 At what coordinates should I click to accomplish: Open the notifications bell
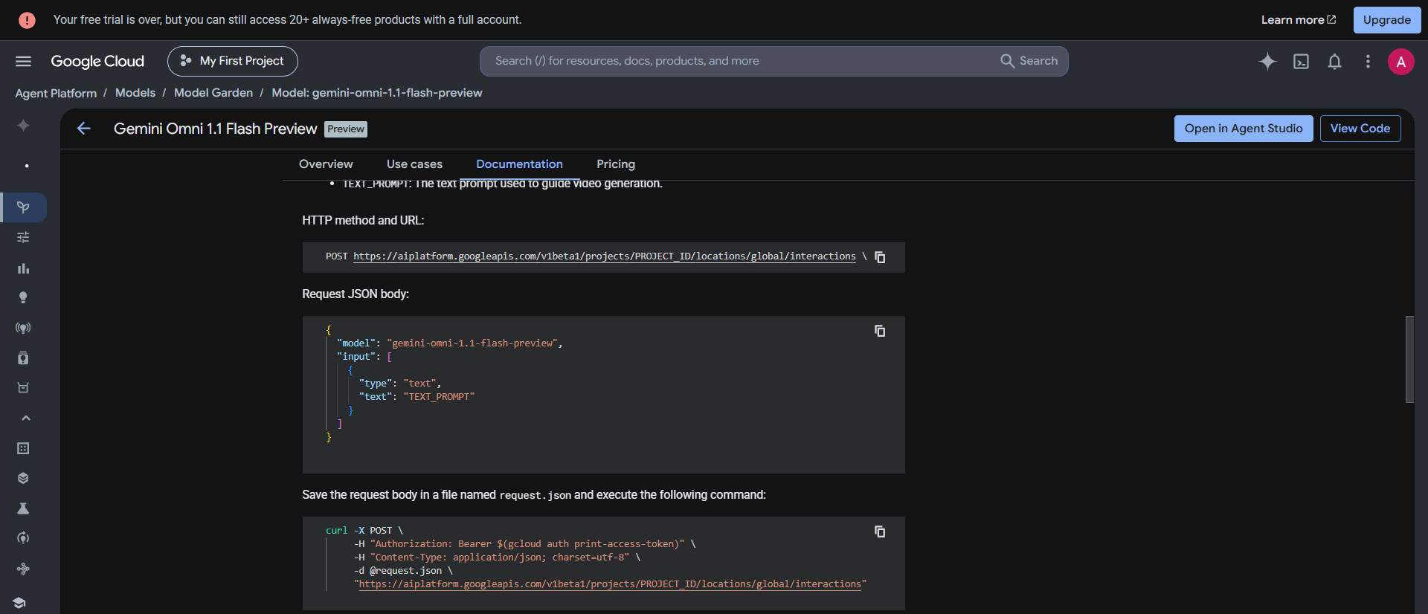coord(1334,62)
